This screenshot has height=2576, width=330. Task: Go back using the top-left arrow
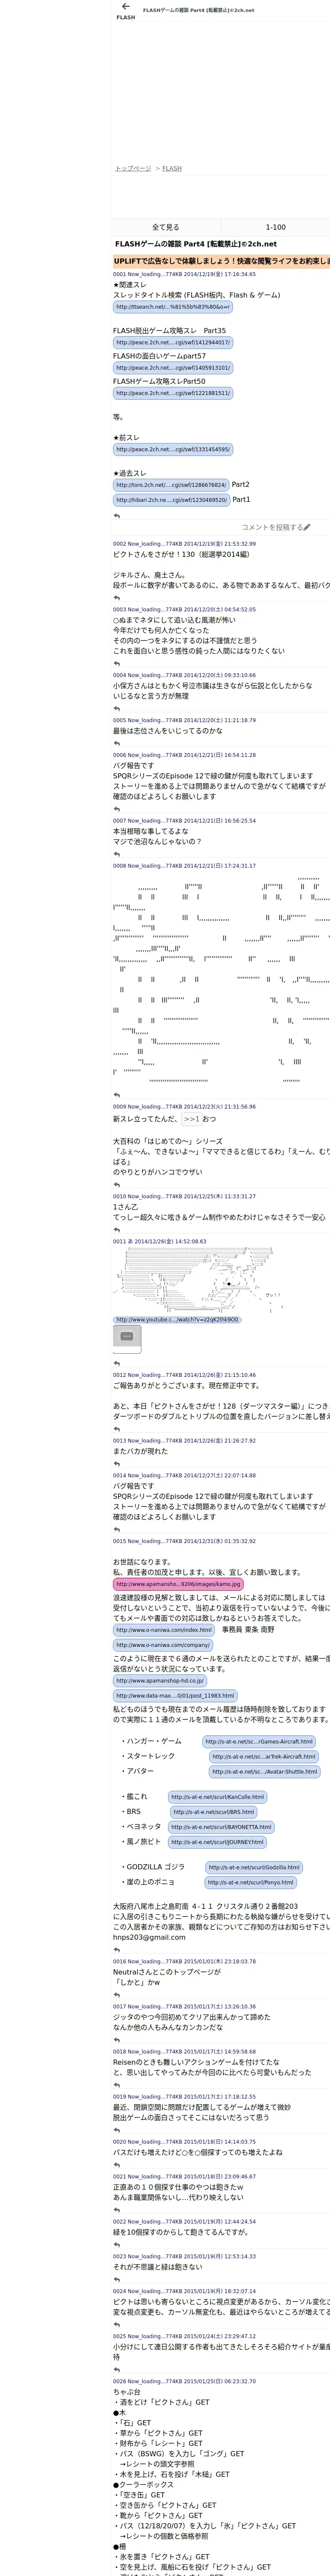pyautogui.click(x=125, y=7)
